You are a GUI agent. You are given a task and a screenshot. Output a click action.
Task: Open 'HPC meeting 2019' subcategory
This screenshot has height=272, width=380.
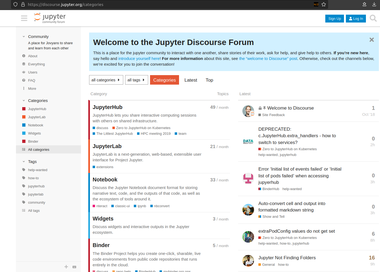(154, 134)
